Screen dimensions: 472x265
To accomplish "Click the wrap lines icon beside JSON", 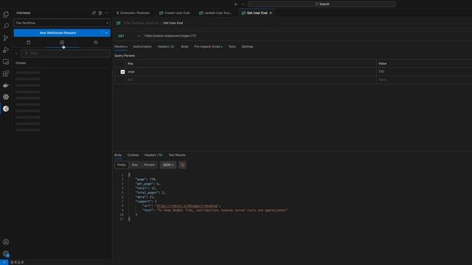I will (x=182, y=165).
